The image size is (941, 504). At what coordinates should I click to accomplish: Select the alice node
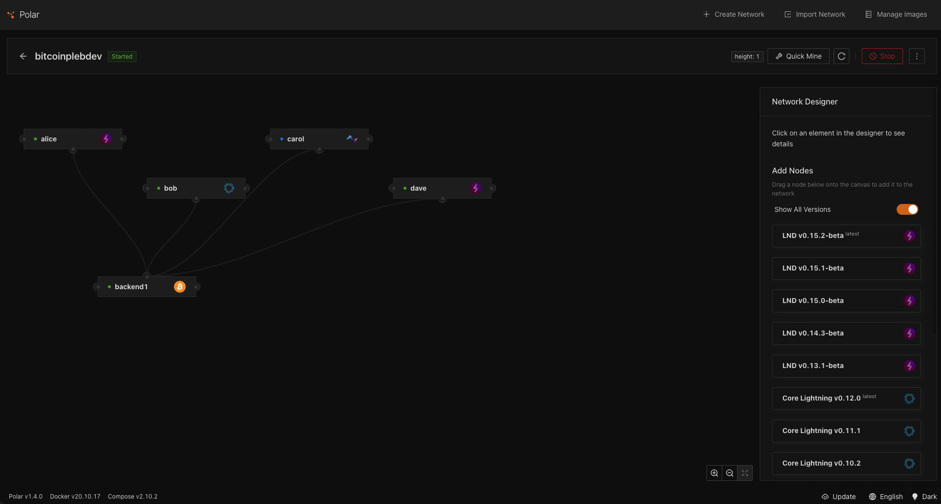pyautogui.click(x=73, y=139)
